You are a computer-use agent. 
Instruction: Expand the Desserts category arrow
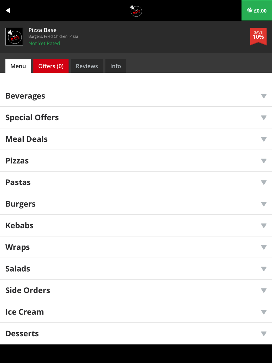click(x=264, y=334)
